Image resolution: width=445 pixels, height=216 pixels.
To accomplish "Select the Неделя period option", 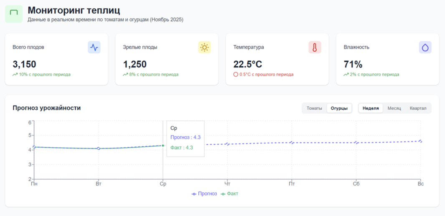I will (x=371, y=108).
